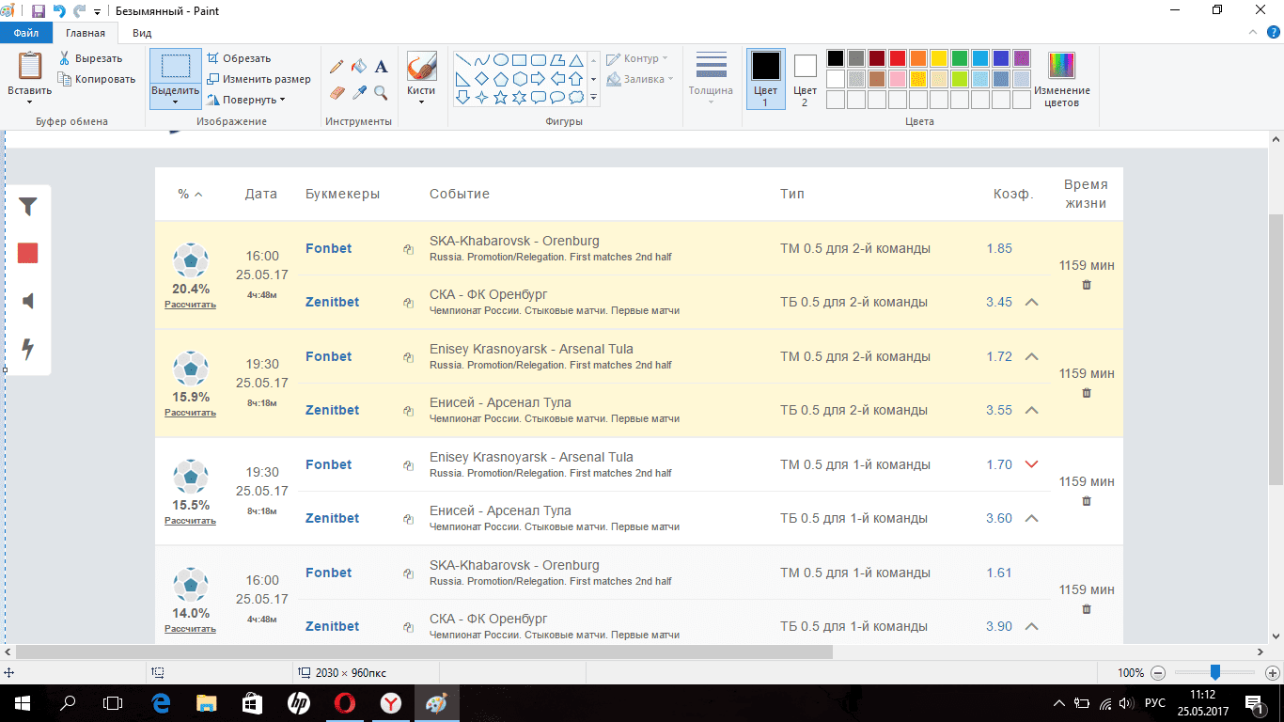The width and height of the screenshot is (1284, 722).
Task: Select the Fill with color bucket tool
Action: pyautogui.click(x=359, y=67)
